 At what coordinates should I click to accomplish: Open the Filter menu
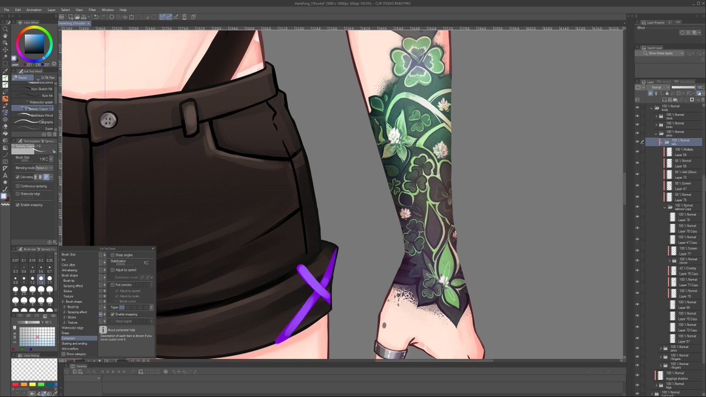click(92, 10)
